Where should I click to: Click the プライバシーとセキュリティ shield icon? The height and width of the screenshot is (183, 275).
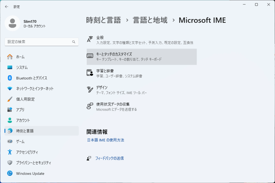click(x=10, y=163)
